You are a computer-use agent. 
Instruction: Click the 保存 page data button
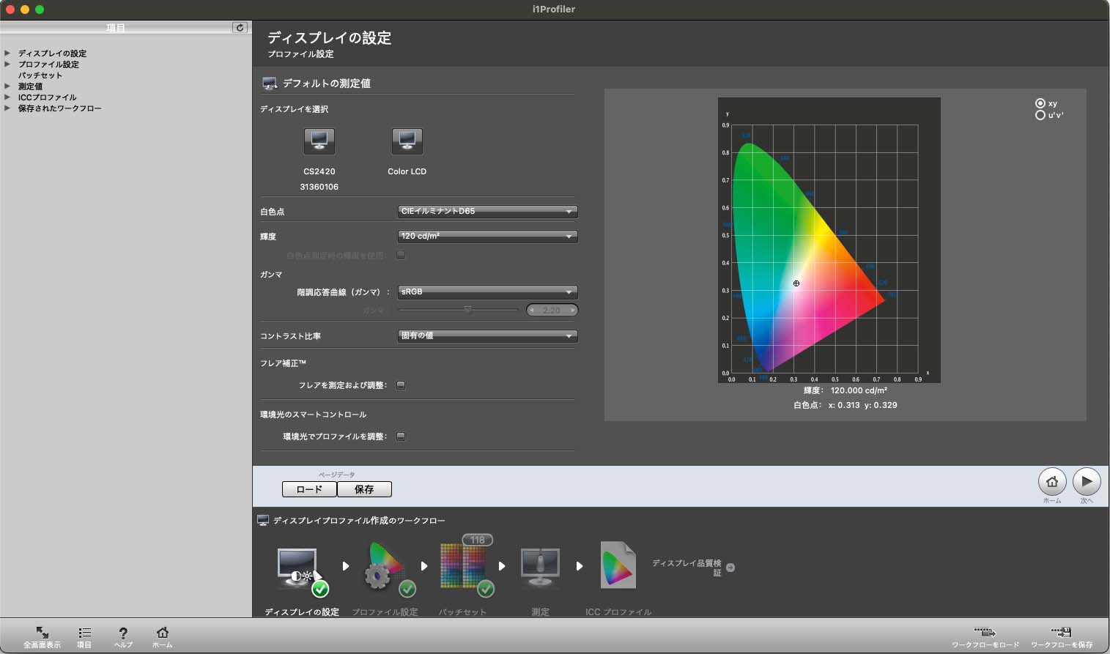364,489
